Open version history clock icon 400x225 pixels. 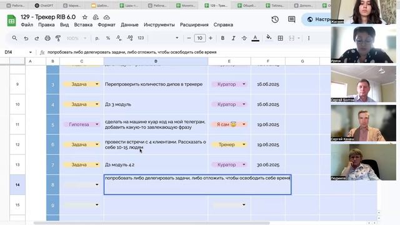pyautogui.click(x=275, y=19)
